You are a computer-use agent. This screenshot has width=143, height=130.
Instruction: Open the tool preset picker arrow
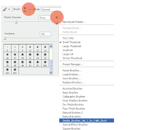click(x=9, y=9)
